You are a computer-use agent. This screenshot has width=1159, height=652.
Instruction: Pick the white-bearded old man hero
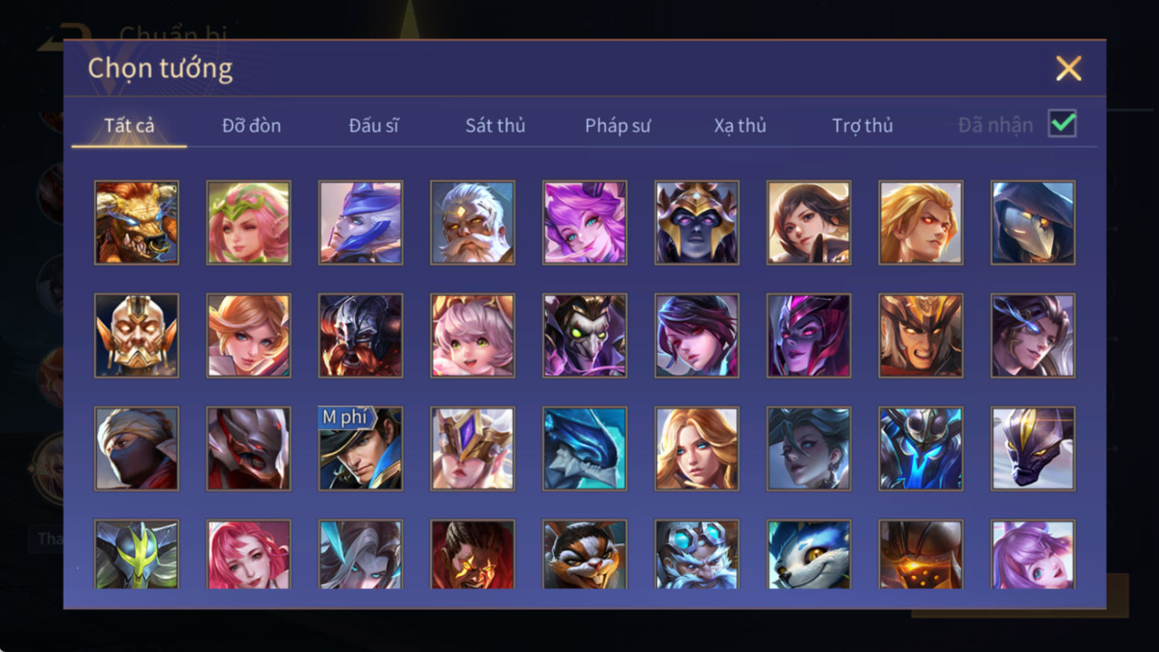472,222
